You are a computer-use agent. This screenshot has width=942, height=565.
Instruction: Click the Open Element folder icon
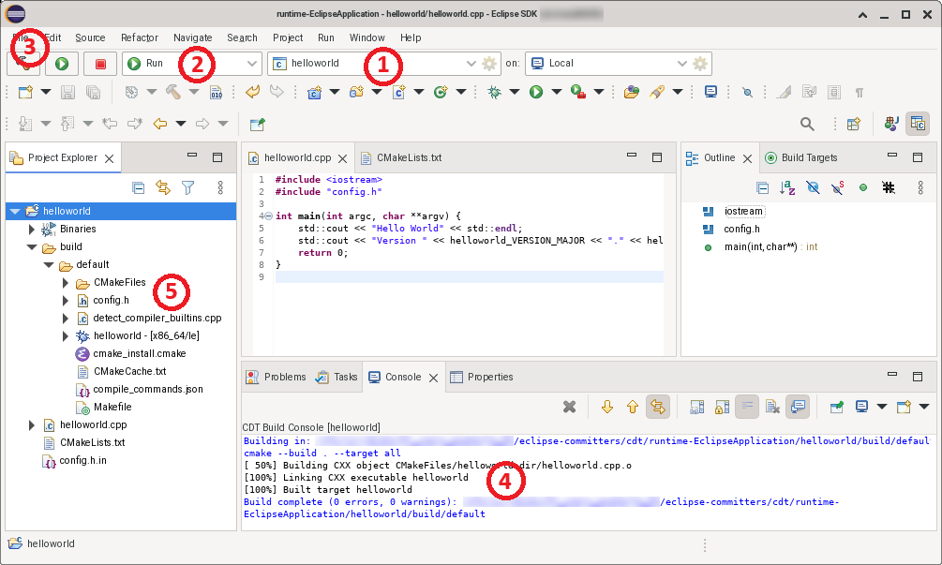point(631,92)
